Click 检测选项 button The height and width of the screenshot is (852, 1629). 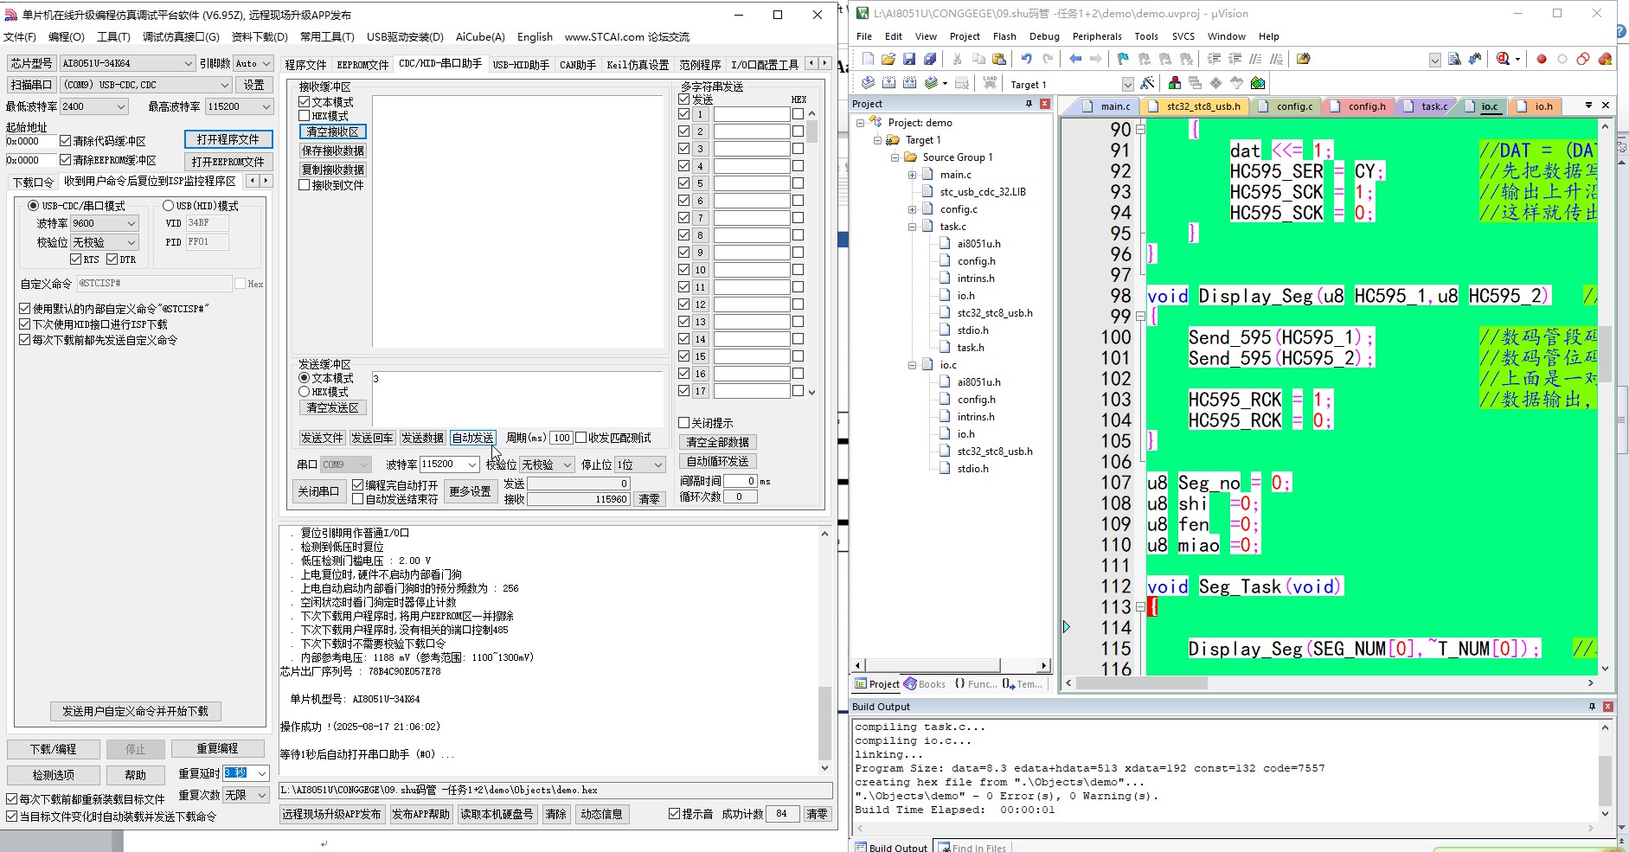coord(54,775)
